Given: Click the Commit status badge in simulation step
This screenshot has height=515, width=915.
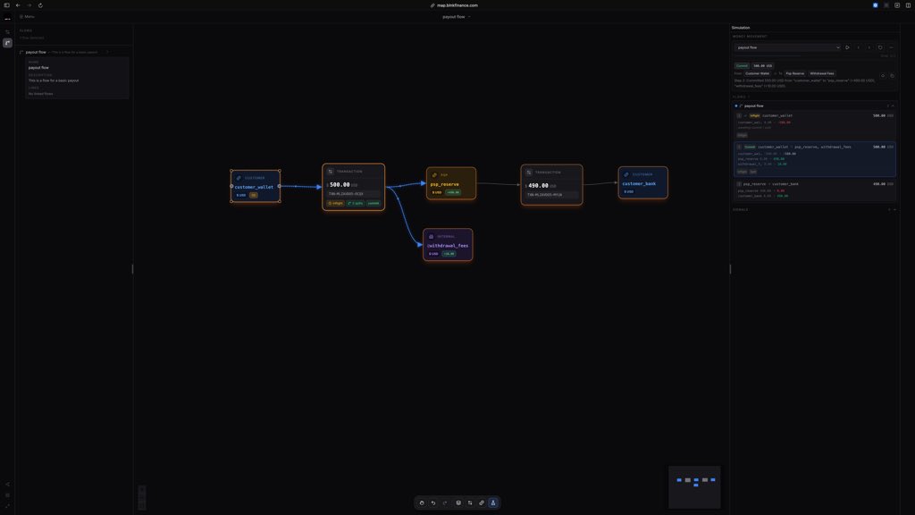Looking at the screenshot, I should 742,66.
